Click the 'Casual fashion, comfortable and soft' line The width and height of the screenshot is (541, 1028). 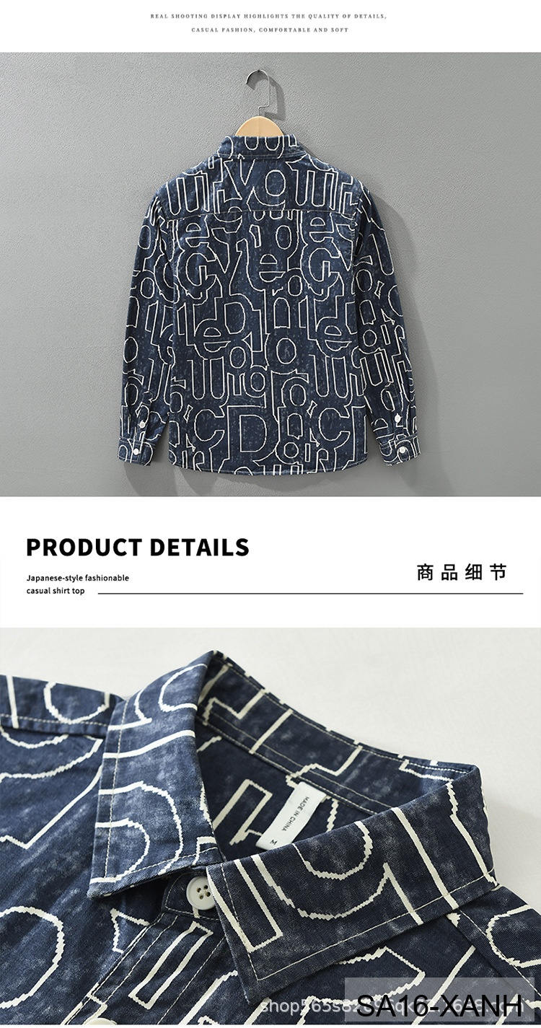(x=269, y=30)
